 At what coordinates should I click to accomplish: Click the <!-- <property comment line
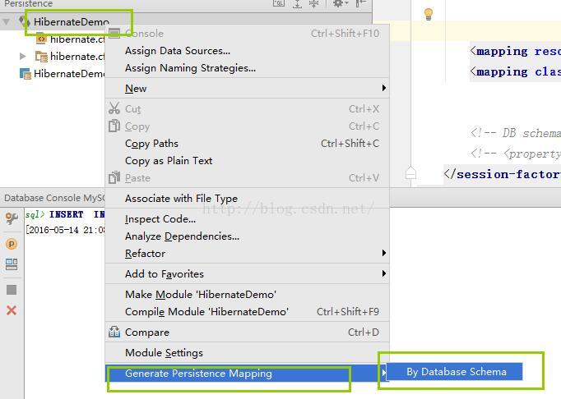click(x=515, y=154)
